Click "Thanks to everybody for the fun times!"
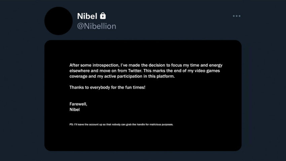 pos(107,88)
